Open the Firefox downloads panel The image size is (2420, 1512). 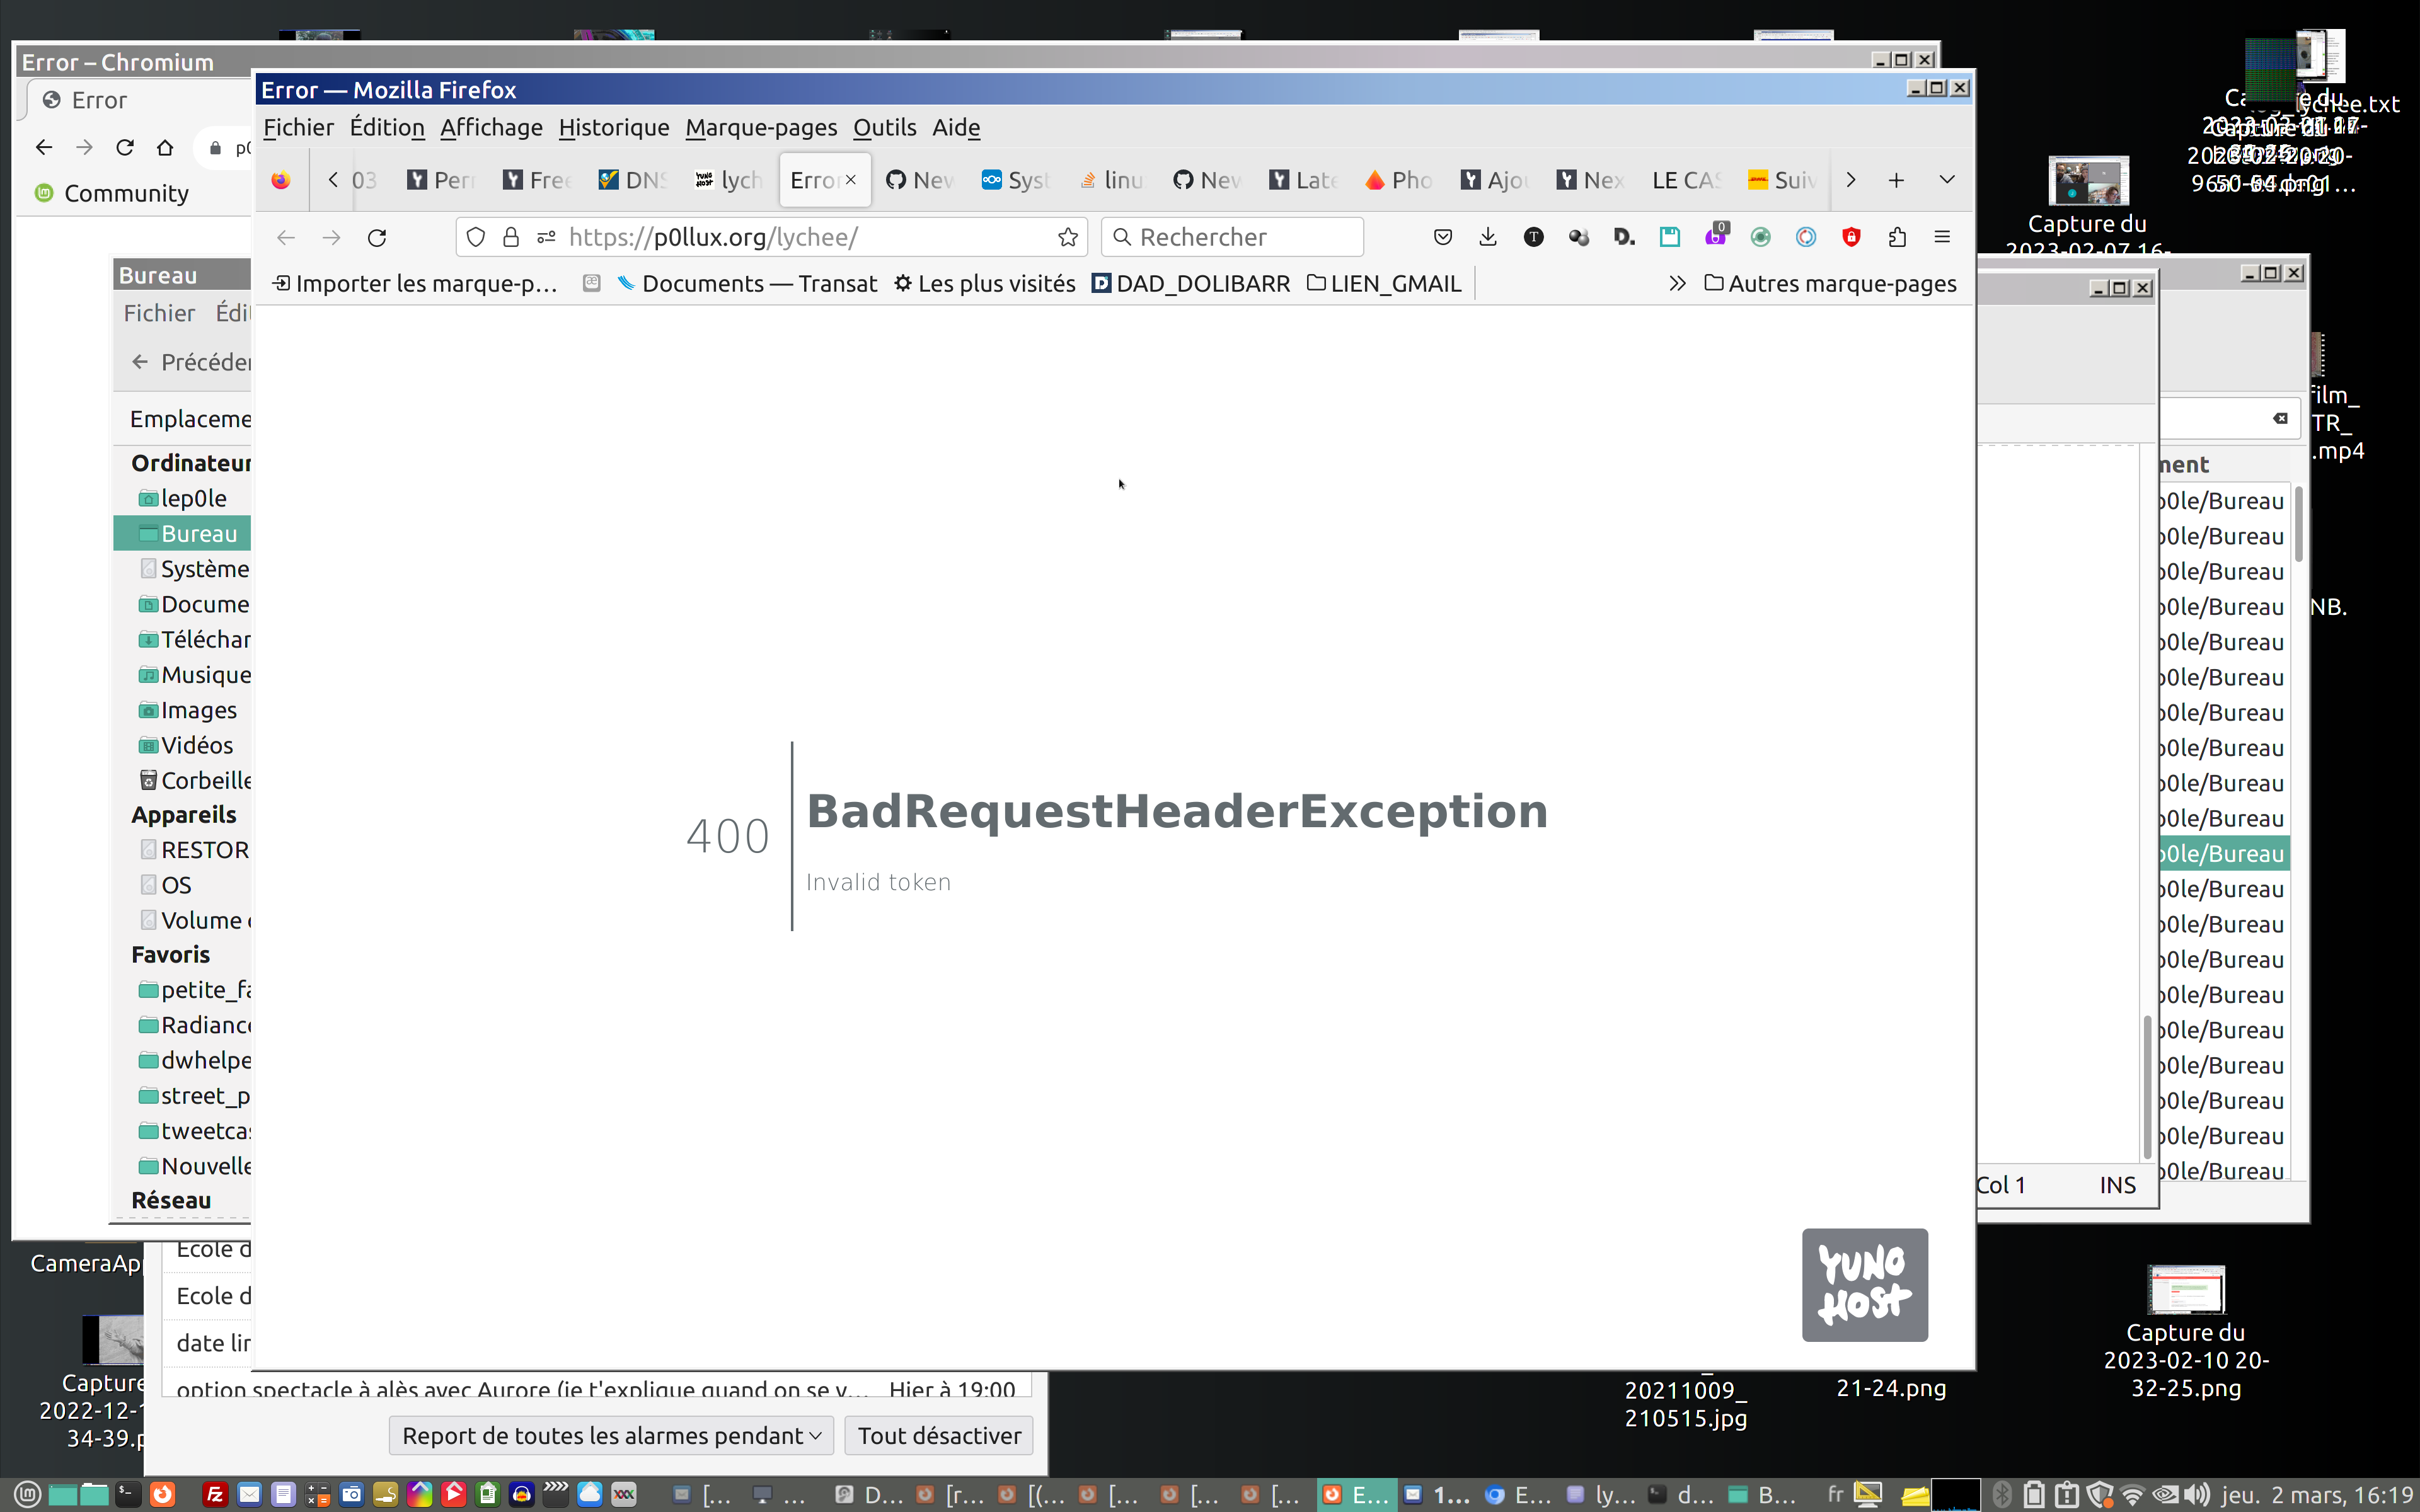tap(1488, 237)
